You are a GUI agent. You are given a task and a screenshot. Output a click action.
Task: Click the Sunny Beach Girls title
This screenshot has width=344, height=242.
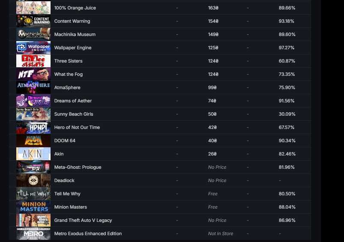[x=74, y=114]
